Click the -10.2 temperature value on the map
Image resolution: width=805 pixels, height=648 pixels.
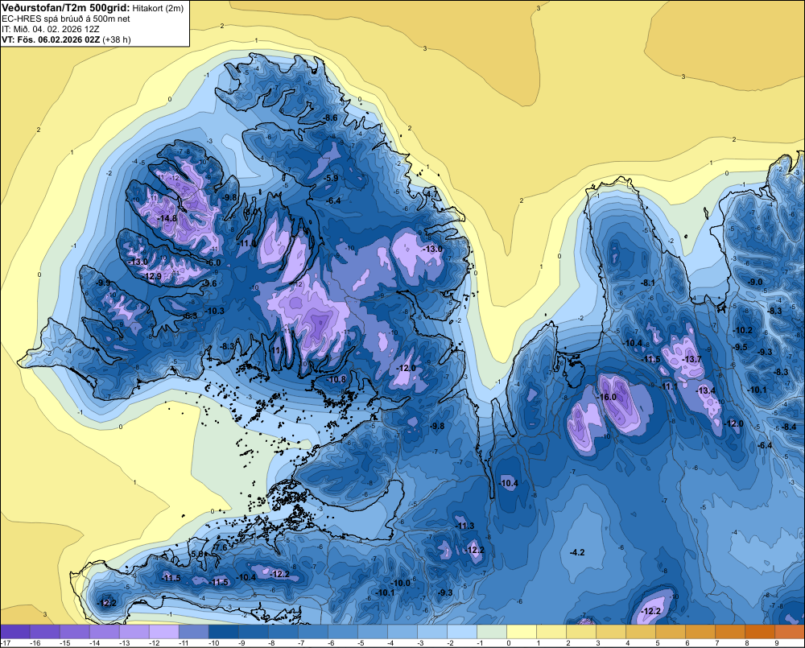[x=742, y=330]
